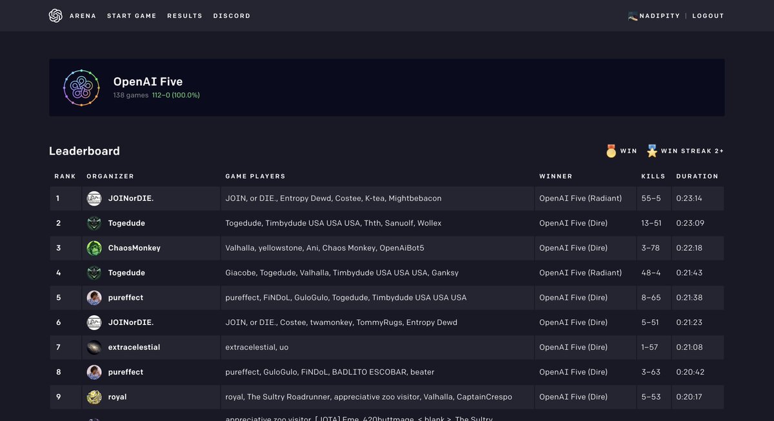Open organizer pureffect in rank 8
Screen dimensions: 774x421
126,372
